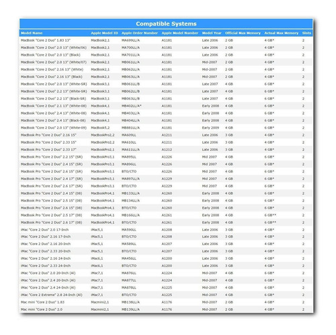Viewport: 336px width, 335px height.
Task: Click order number MB133LL/A
Action: 130,193
